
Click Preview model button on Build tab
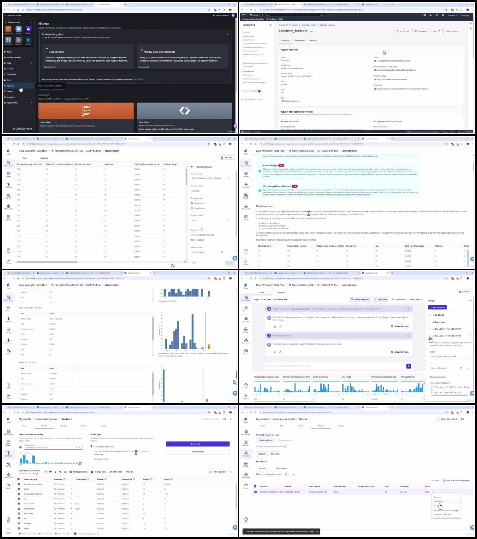click(x=198, y=452)
